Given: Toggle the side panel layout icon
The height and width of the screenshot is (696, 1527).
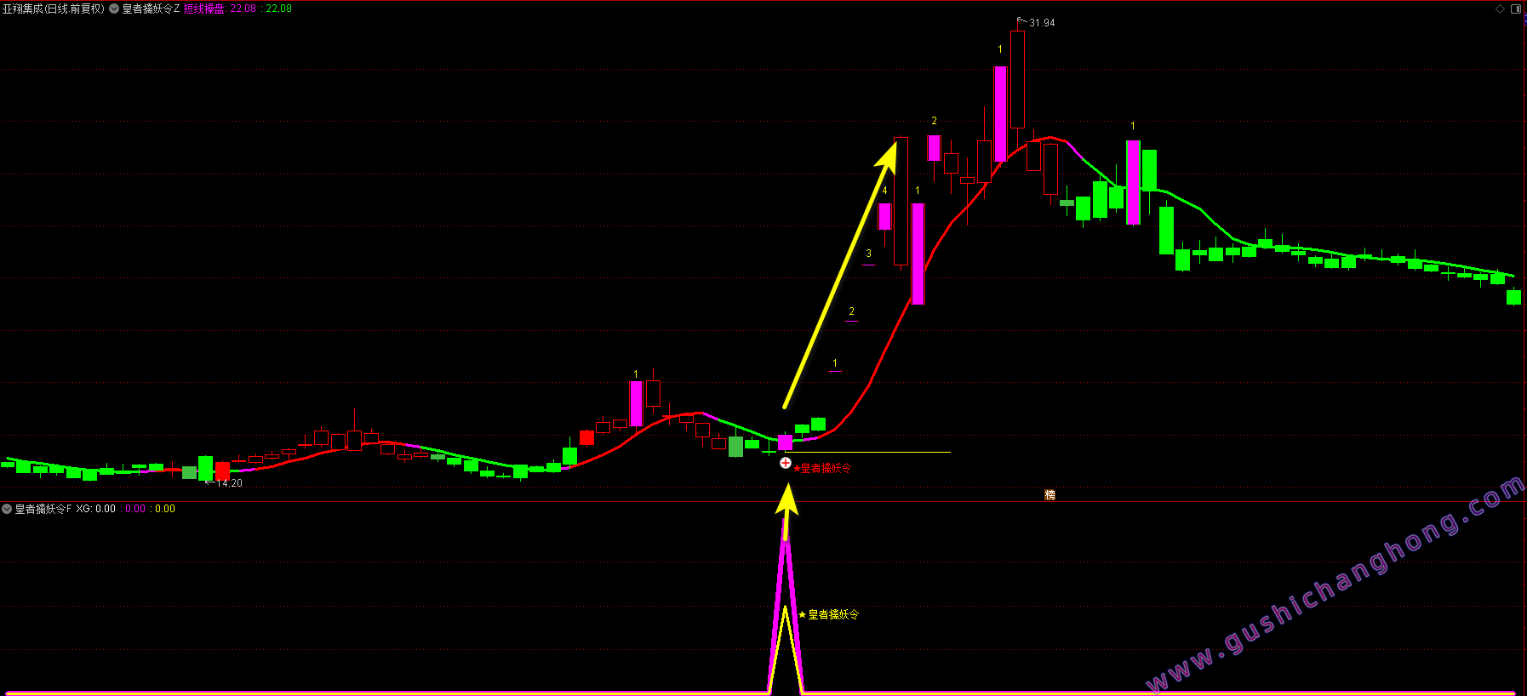Looking at the screenshot, I should click(1516, 9).
